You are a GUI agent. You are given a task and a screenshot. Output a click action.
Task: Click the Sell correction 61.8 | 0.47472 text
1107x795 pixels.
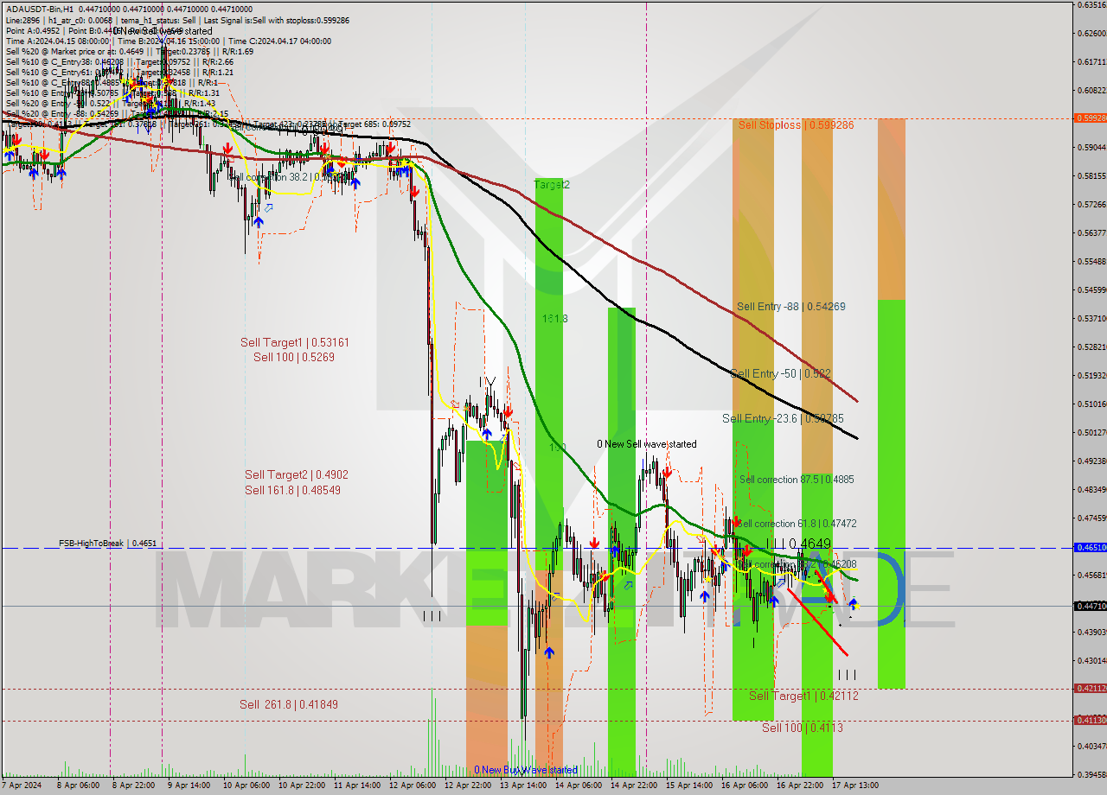797,524
